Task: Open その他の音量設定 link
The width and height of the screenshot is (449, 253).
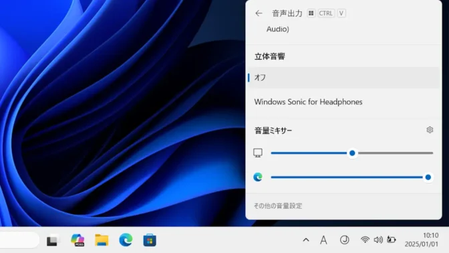Action: click(278, 206)
